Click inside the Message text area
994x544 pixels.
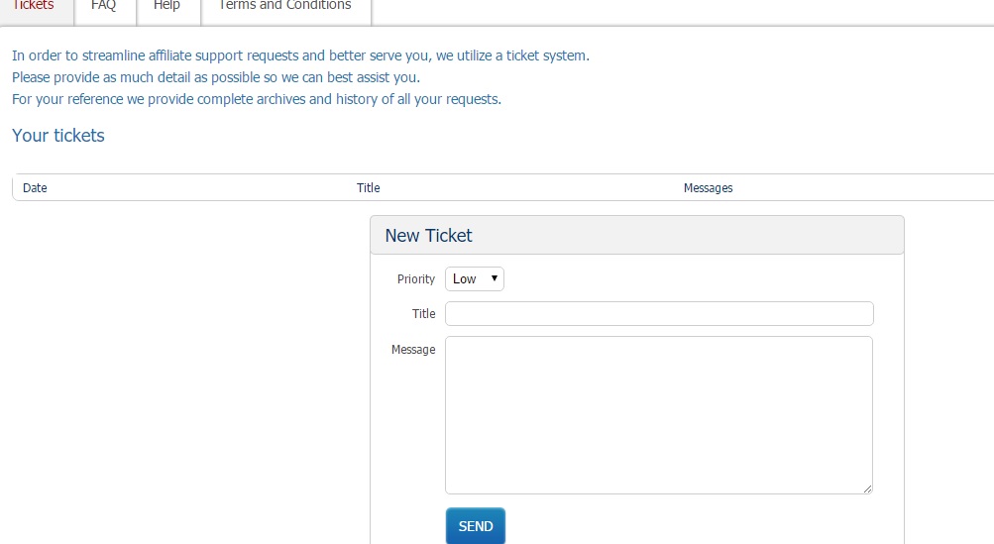659,415
